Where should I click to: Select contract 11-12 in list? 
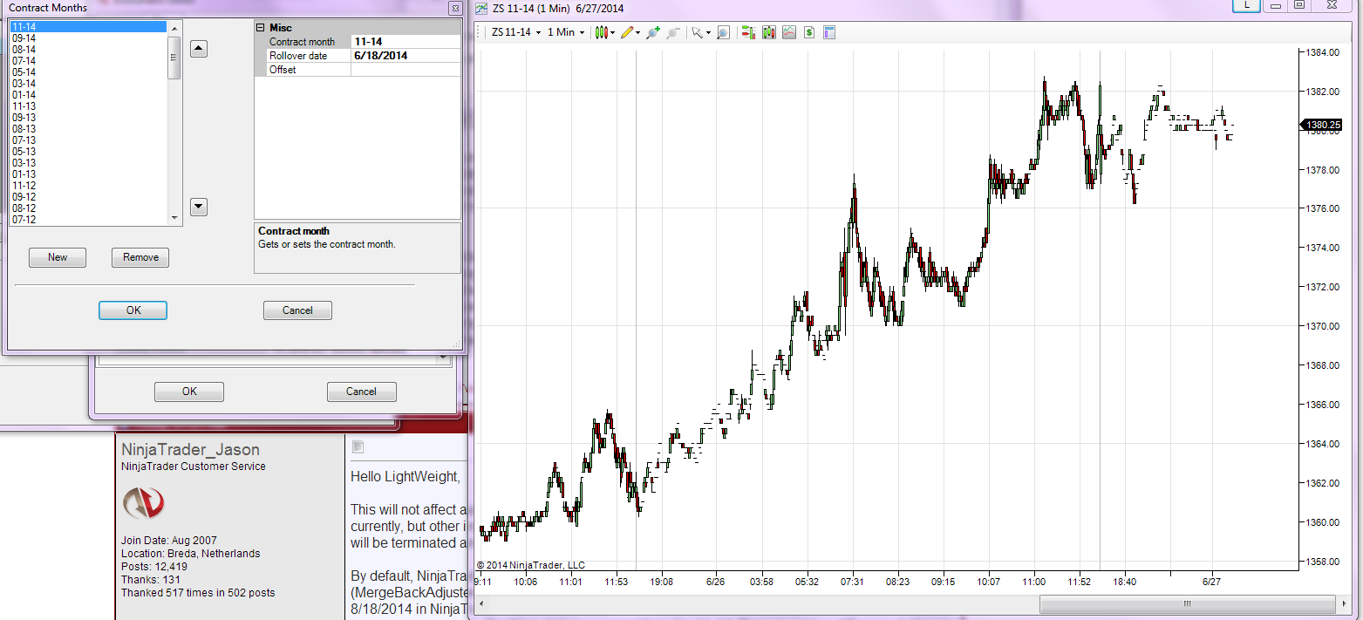point(88,186)
